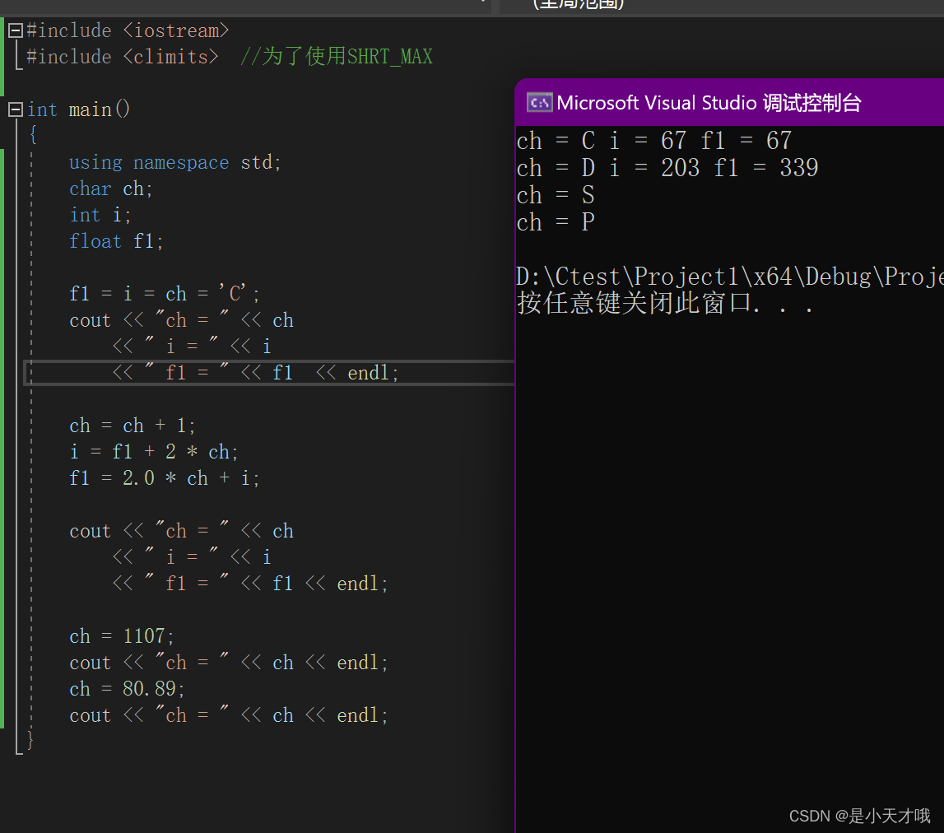Click the highlighted cout endl line in editor
The height and width of the screenshot is (833, 944).
pyautogui.click(x=247, y=372)
